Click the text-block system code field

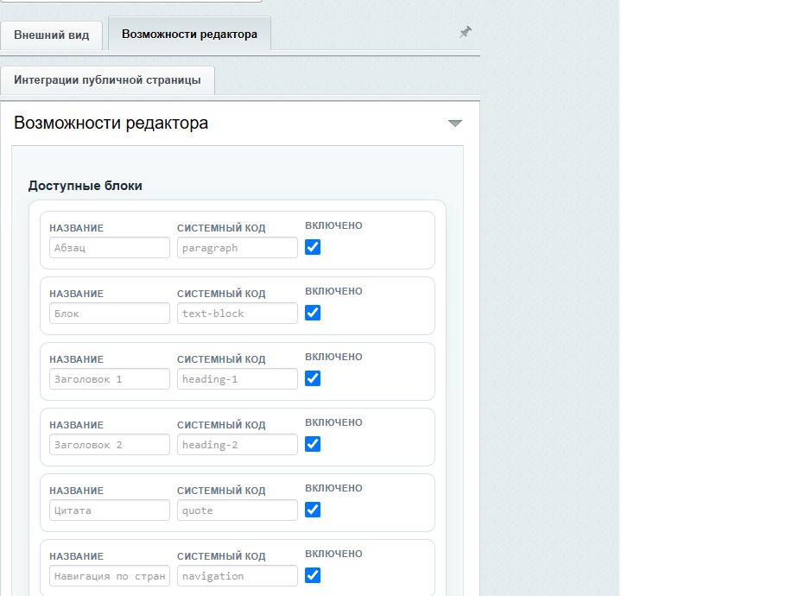tap(238, 314)
